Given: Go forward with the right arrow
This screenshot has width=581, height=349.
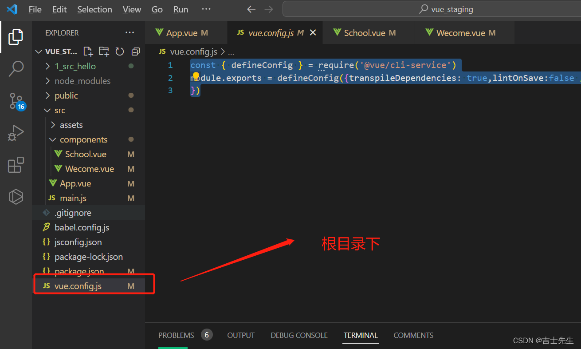Looking at the screenshot, I should pyautogui.click(x=269, y=9).
